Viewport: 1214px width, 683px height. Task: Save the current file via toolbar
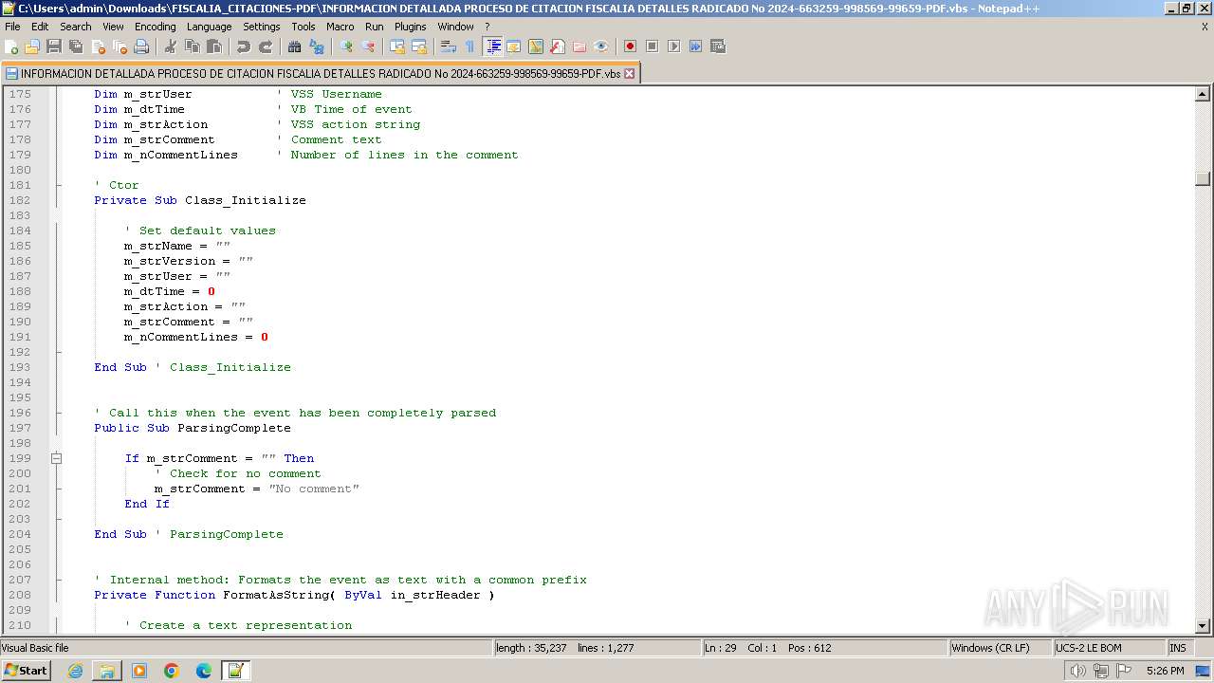pos(54,46)
